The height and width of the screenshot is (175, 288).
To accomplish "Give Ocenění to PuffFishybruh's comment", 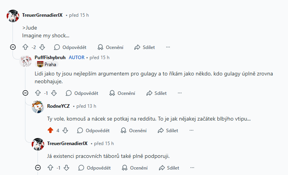I will coord(122,93).
